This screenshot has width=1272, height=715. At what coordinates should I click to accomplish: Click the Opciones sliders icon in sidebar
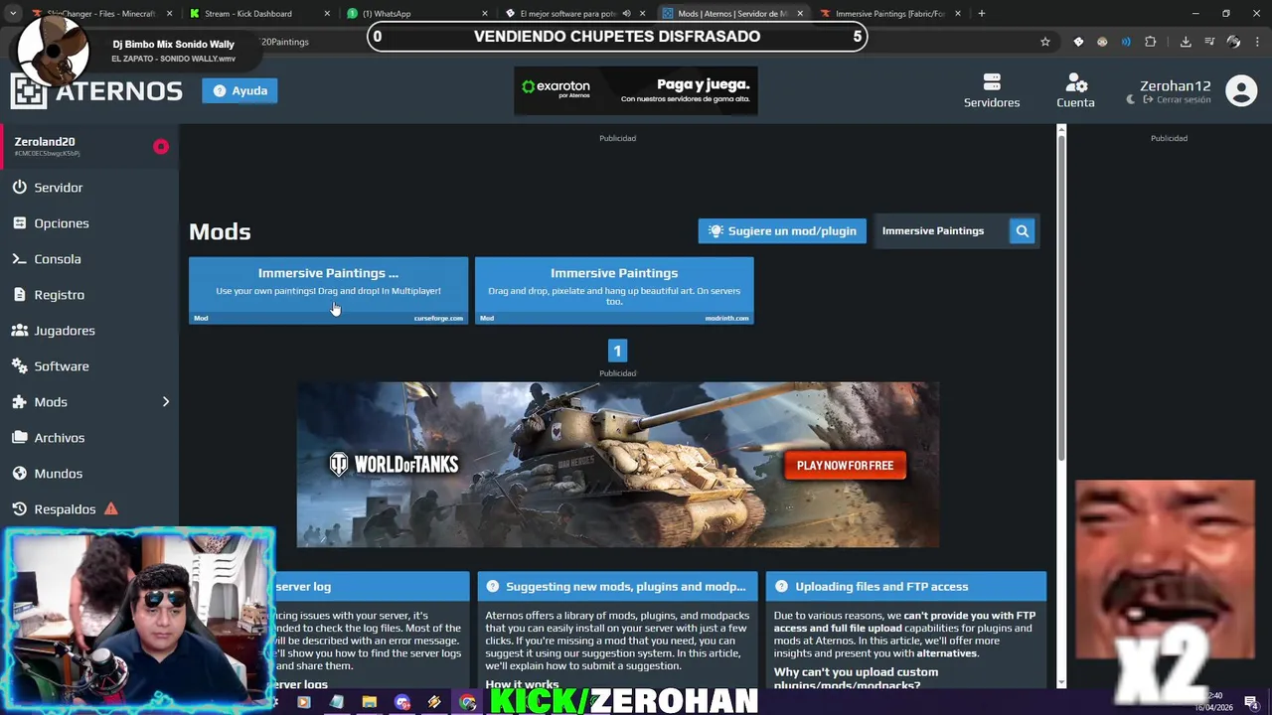point(20,223)
